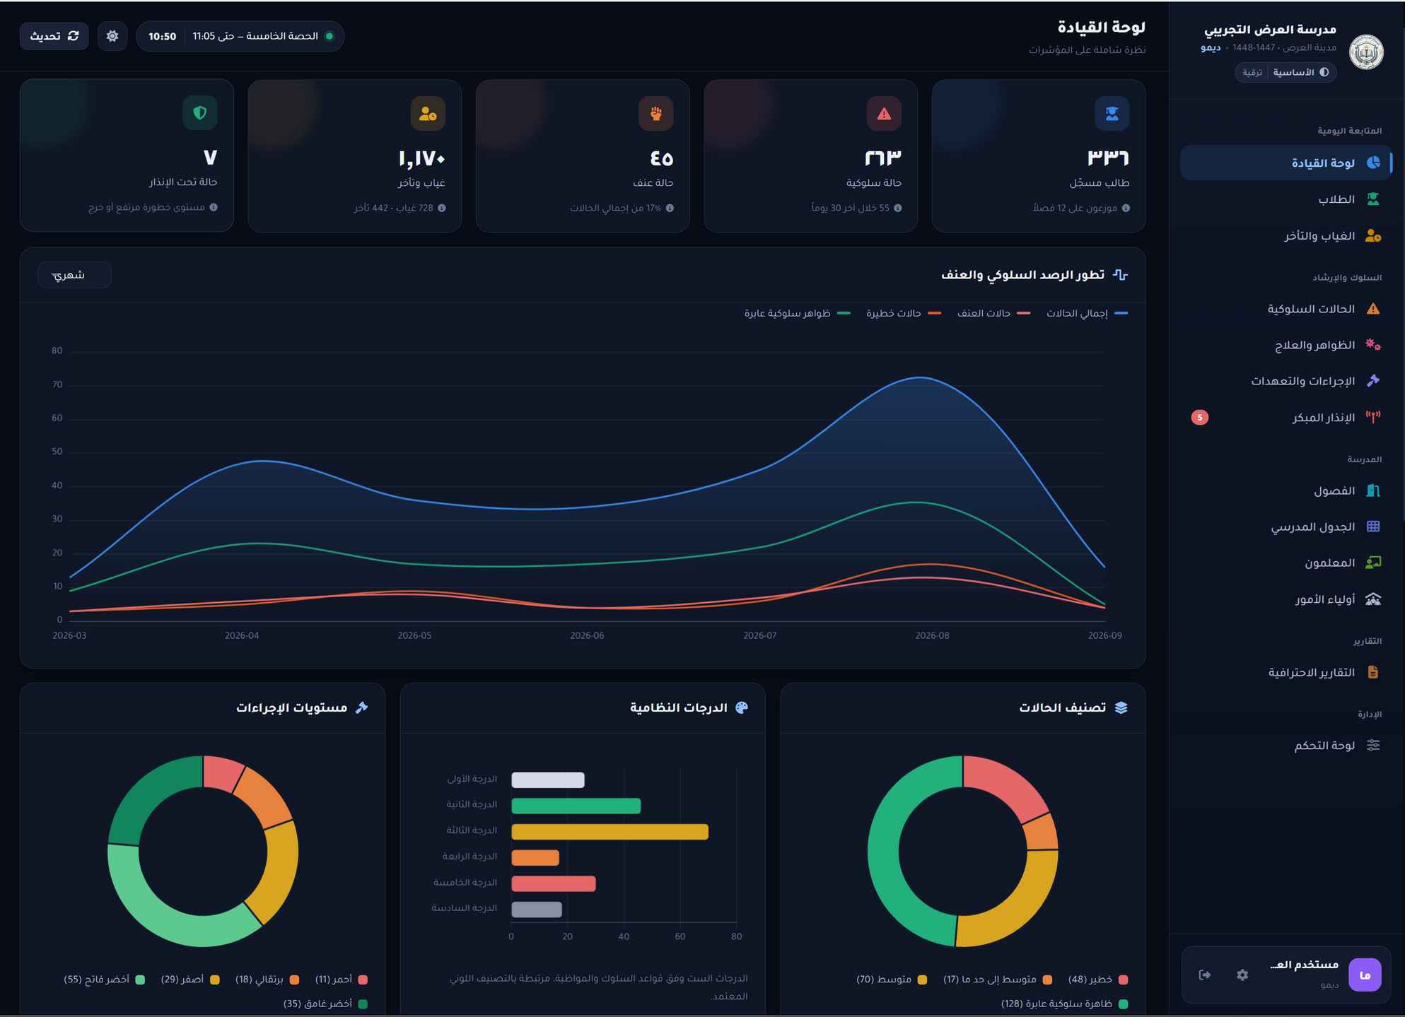Toggle ظواهر سلوكية عابرة legend series
The width and height of the screenshot is (1405, 1017).
[x=797, y=313]
